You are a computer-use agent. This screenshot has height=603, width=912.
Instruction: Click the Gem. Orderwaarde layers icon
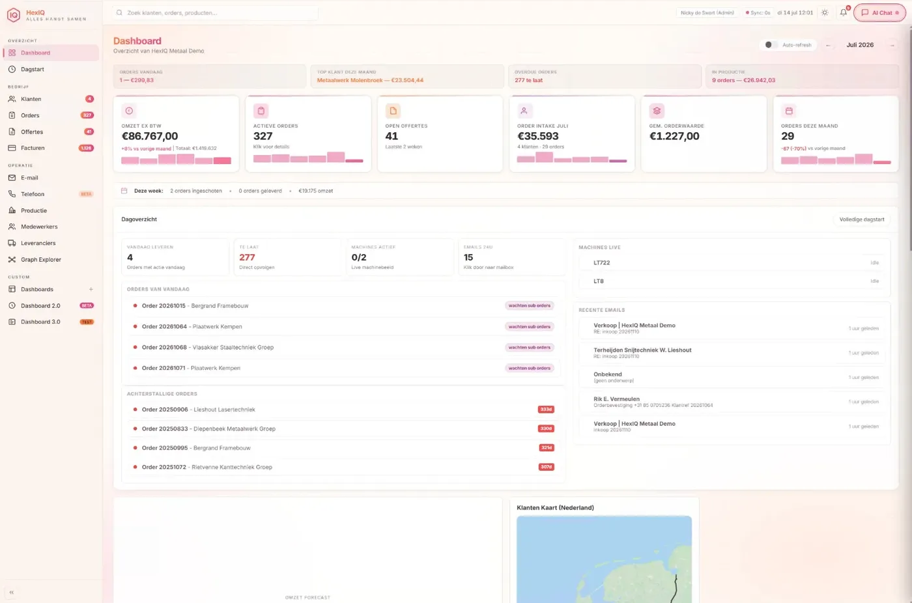tap(657, 111)
